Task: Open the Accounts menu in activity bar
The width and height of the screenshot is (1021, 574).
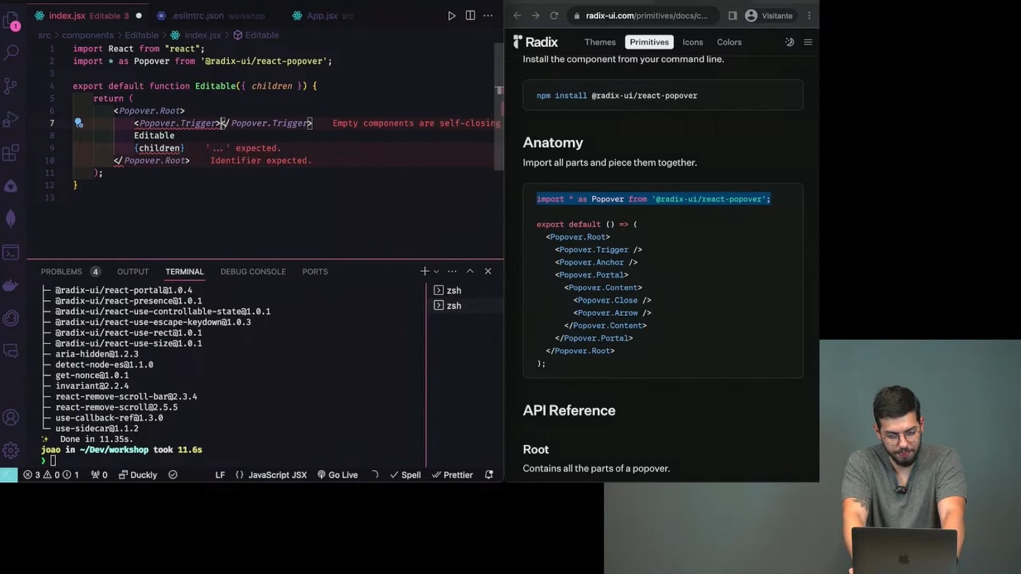Action: 11,418
